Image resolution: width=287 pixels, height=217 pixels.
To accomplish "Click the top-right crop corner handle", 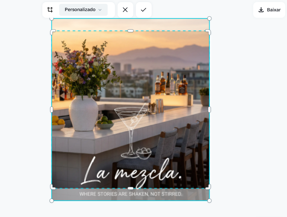I will 208,32.
